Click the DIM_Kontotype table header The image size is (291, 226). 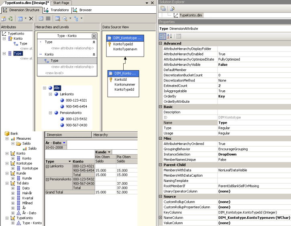click(x=125, y=38)
